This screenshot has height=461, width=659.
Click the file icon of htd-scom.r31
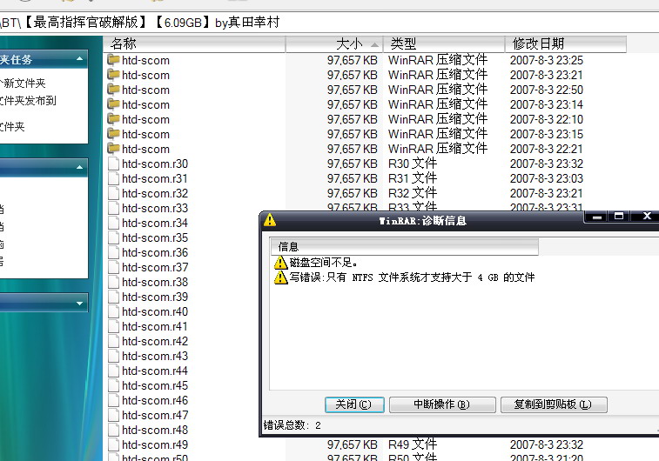coord(113,178)
